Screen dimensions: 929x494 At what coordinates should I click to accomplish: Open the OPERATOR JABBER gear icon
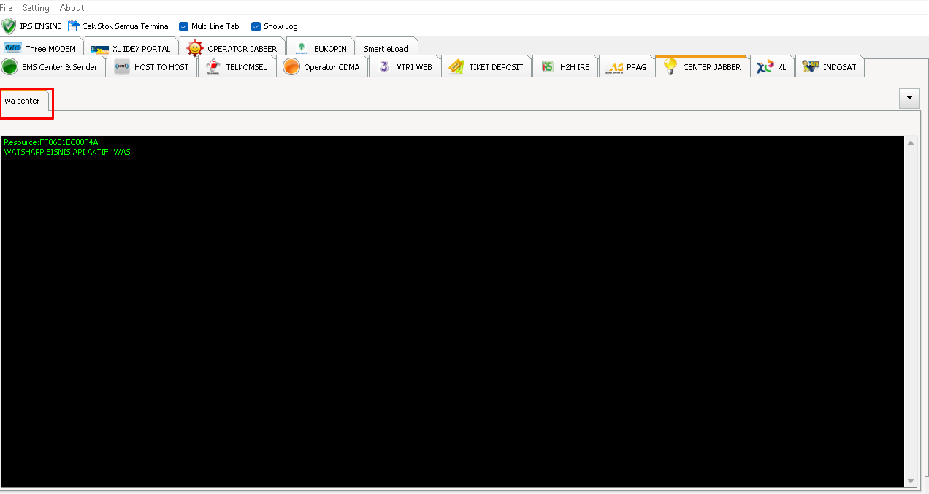(195, 47)
